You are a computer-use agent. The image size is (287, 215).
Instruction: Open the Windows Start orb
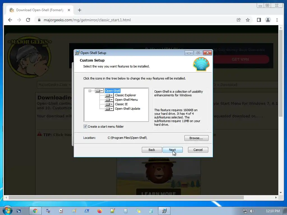tap(7, 210)
